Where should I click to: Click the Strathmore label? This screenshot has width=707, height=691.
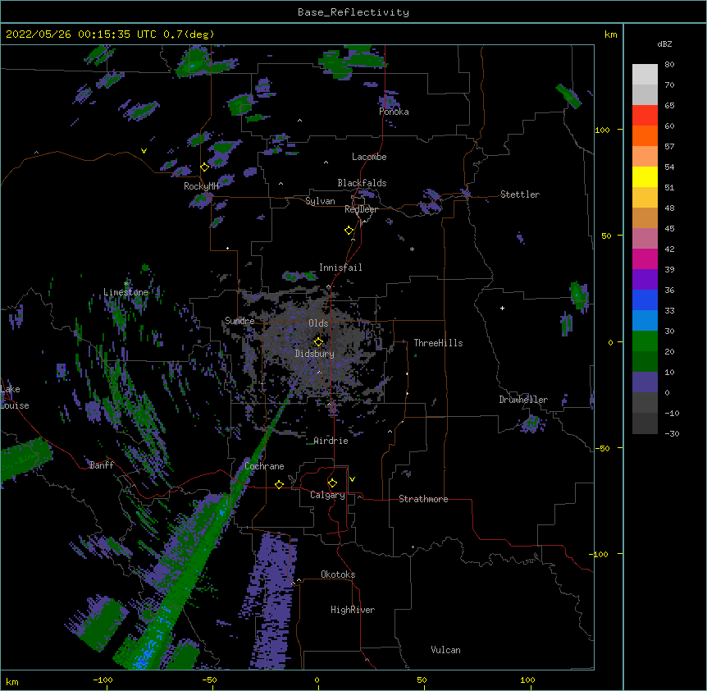click(423, 499)
